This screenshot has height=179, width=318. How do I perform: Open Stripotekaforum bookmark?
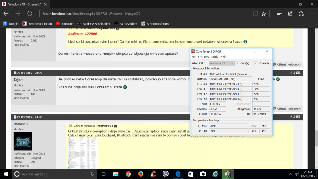[x=156, y=24]
